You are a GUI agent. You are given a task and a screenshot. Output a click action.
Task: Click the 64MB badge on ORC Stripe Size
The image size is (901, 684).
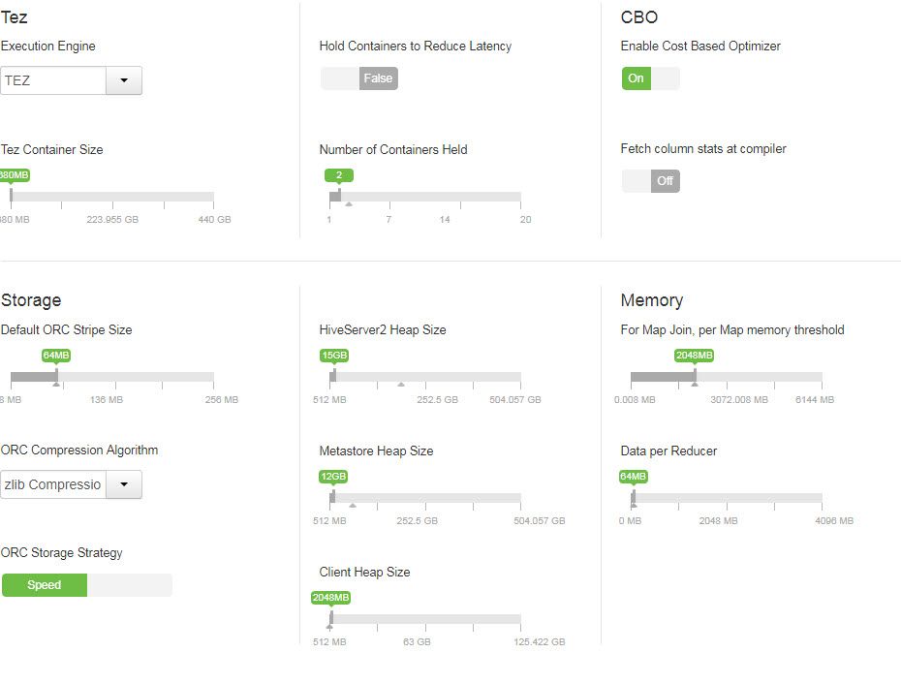(x=56, y=356)
